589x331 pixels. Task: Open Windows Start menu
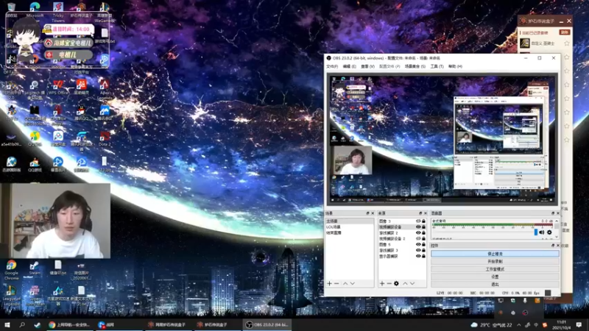[7, 324]
